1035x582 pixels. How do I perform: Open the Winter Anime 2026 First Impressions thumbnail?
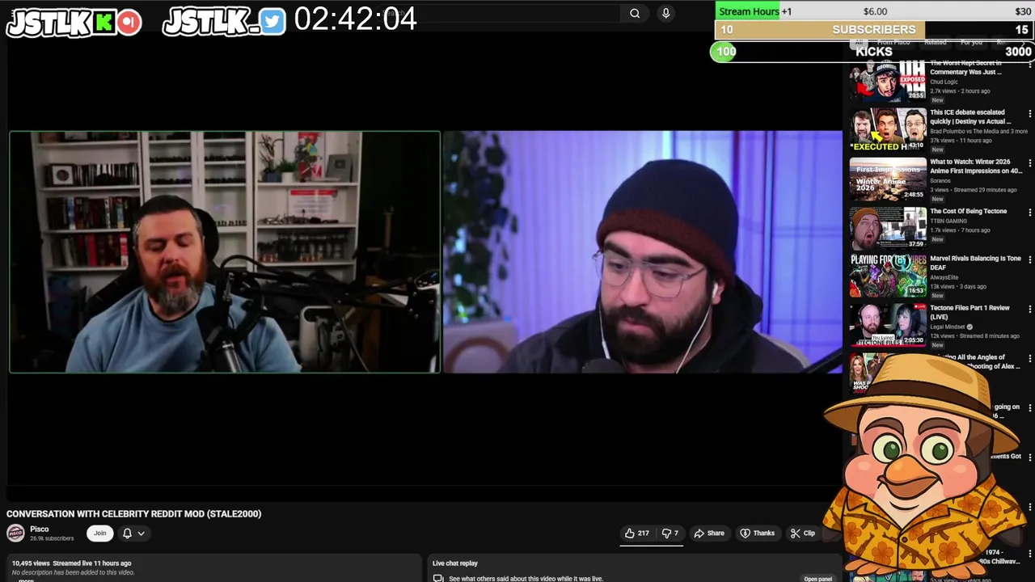[888, 179]
